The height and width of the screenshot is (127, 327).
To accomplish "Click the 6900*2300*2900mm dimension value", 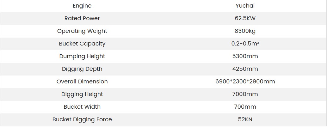I will coord(245,82).
